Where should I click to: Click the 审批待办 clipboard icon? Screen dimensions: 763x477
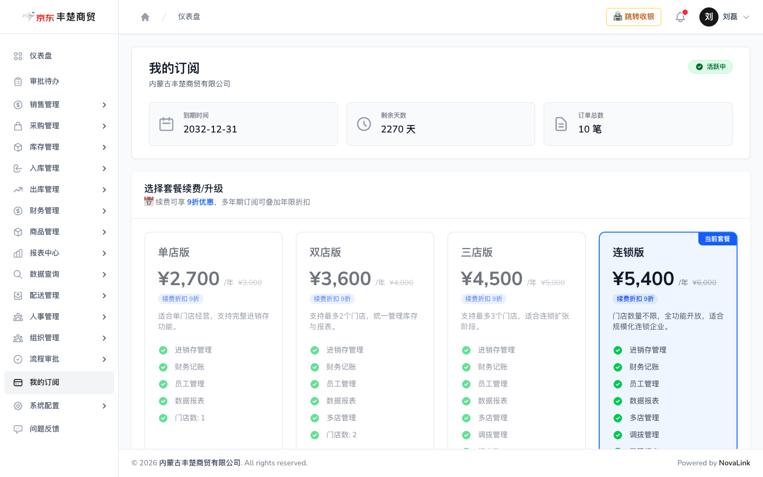(x=18, y=82)
